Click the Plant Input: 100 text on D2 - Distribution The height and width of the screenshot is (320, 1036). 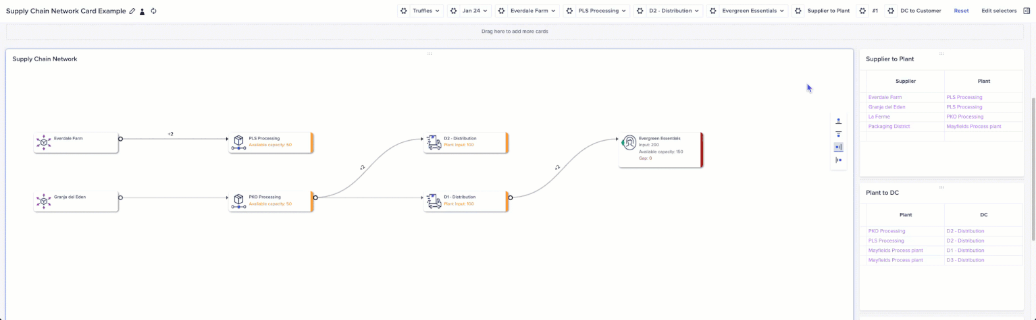coord(459,145)
